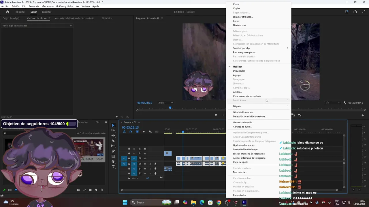The height and width of the screenshot is (207, 369).
Task: Click trash icon in Project panel
Action: 102,190
